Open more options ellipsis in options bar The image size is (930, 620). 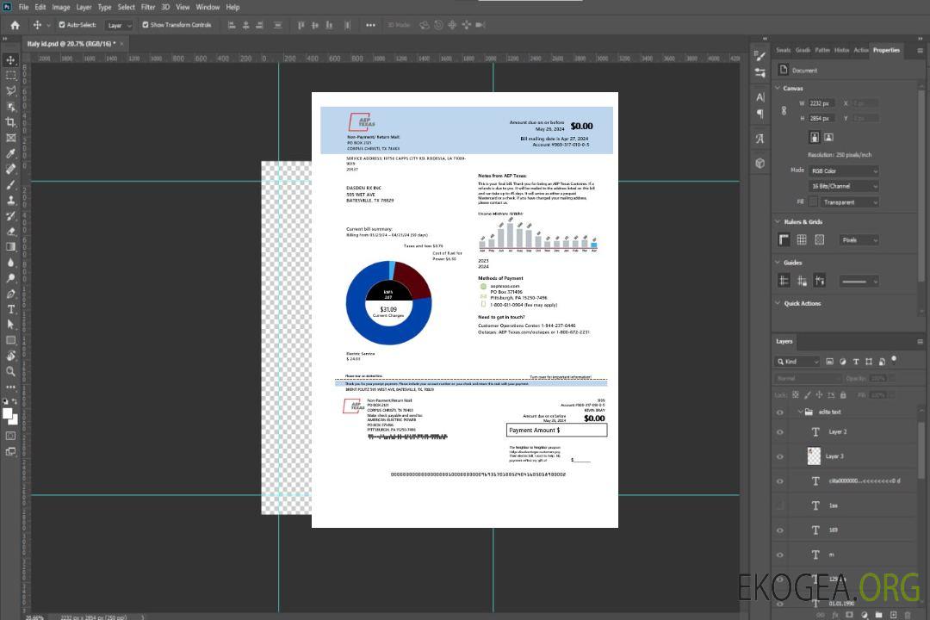(x=370, y=25)
